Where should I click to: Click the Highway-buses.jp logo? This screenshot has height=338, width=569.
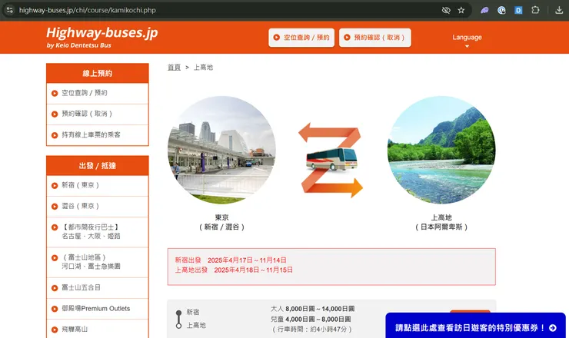click(x=102, y=37)
